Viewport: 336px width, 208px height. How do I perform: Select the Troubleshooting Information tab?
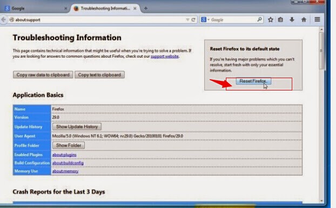pos(105,8)
